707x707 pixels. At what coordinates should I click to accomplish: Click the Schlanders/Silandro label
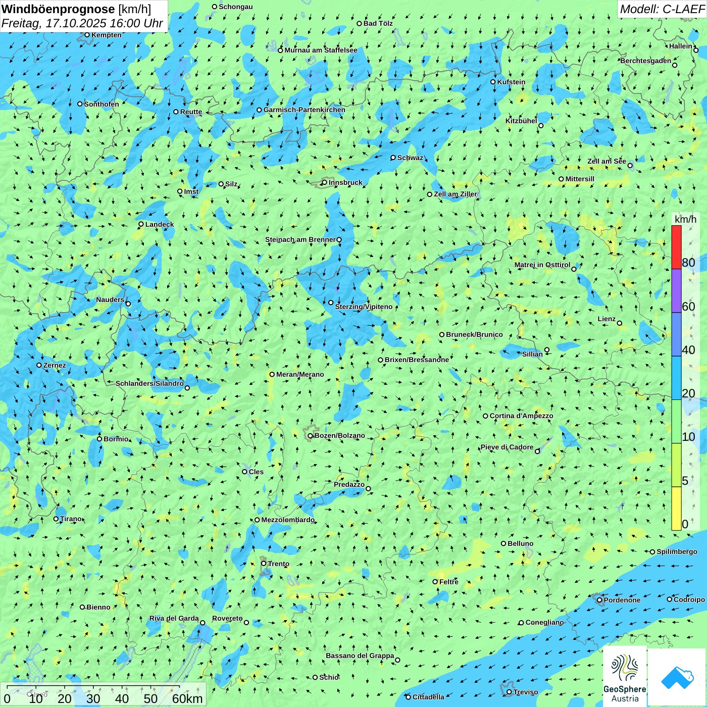coord(149,383)
